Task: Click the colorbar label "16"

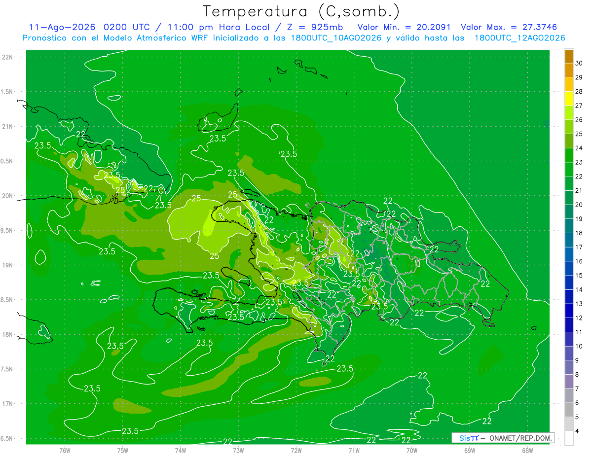Action: (579, 261)
